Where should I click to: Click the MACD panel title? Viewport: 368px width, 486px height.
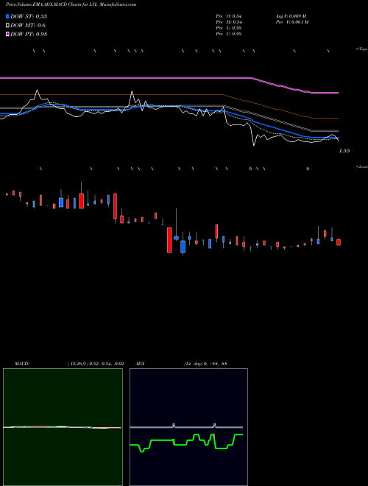[x=22, y=363]
